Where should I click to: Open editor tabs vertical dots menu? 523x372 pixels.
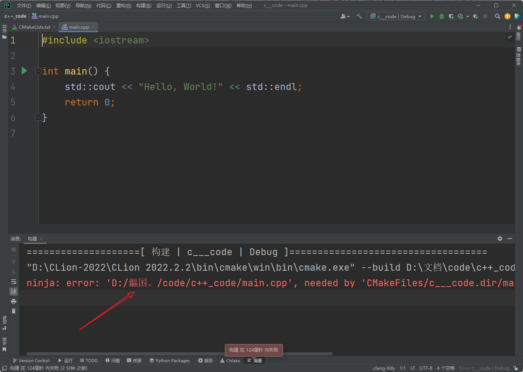coord(510,27)
